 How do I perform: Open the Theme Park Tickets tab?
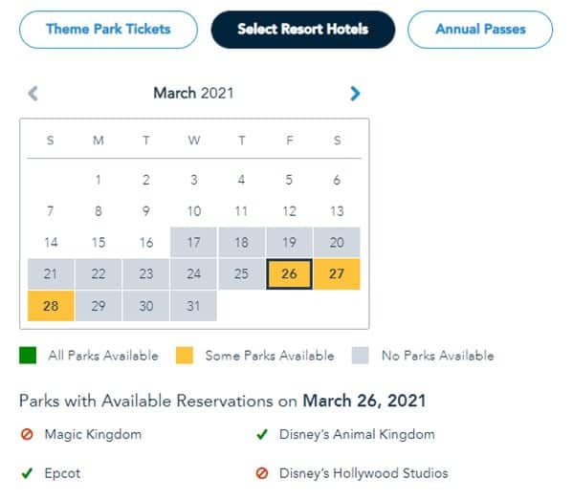(x=108, y=30)
